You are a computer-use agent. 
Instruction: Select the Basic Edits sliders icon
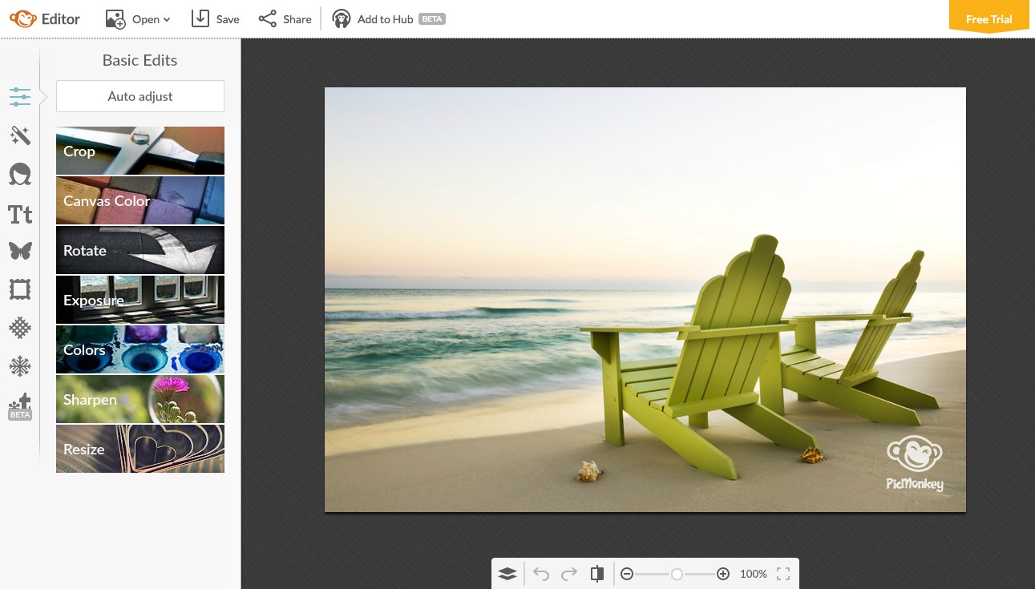[x=20, y=96]
